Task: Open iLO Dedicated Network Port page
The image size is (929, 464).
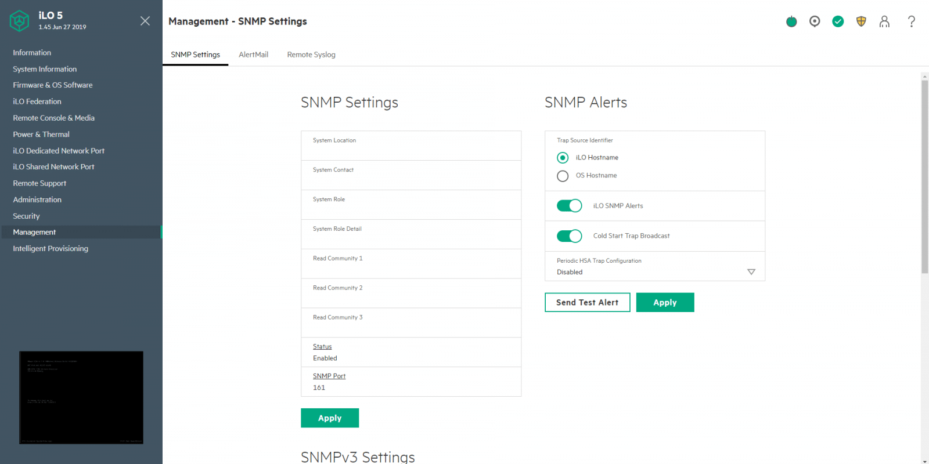Action: click(59, 151)
